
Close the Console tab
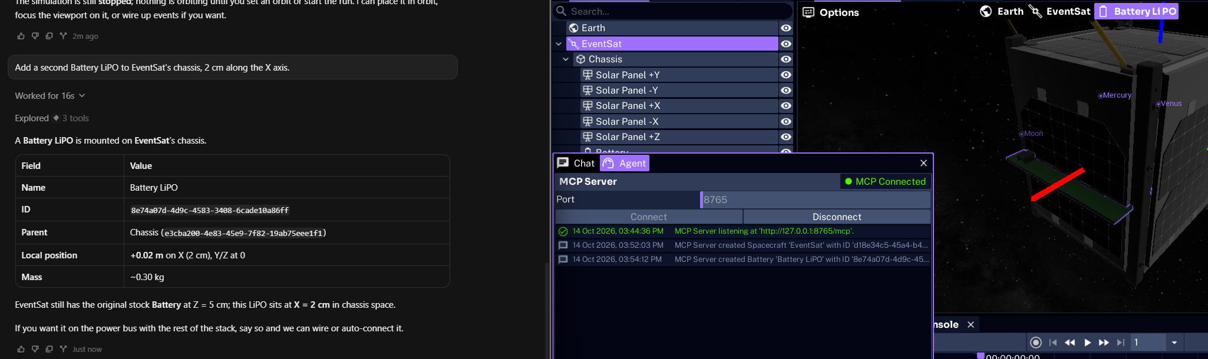coord(971,324)
